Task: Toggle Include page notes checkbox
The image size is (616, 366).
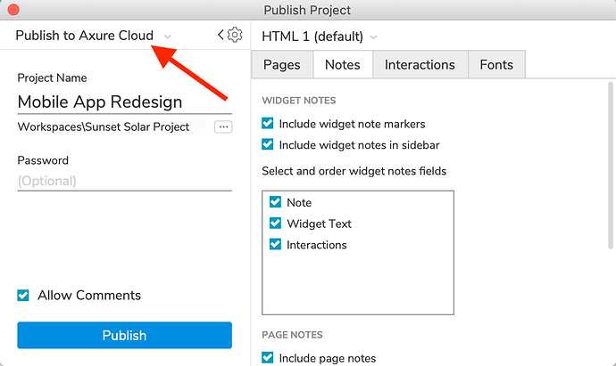Action: [268, 357]
